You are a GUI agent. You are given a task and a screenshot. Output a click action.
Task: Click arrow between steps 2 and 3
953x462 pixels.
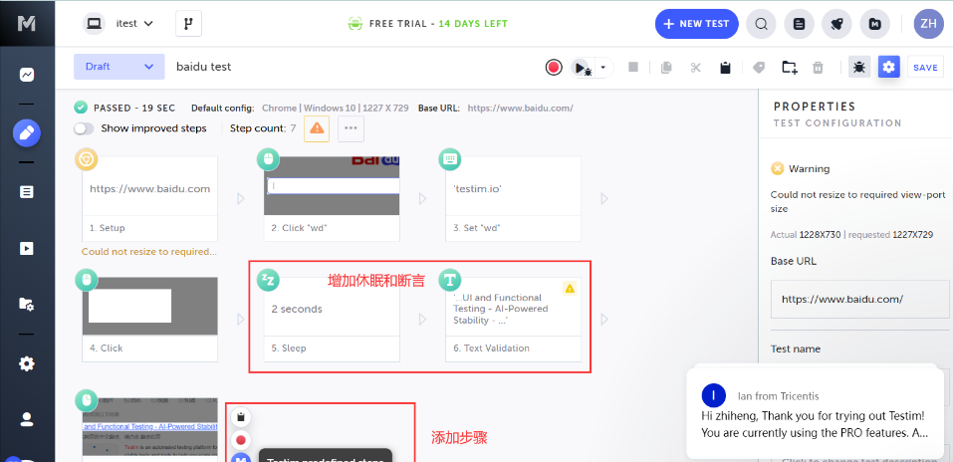(x=422, y=198)
